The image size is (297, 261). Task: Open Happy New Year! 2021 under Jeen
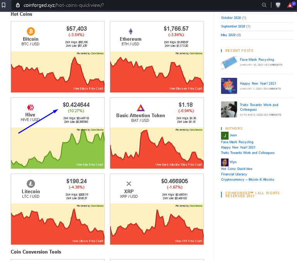[238, 148]
